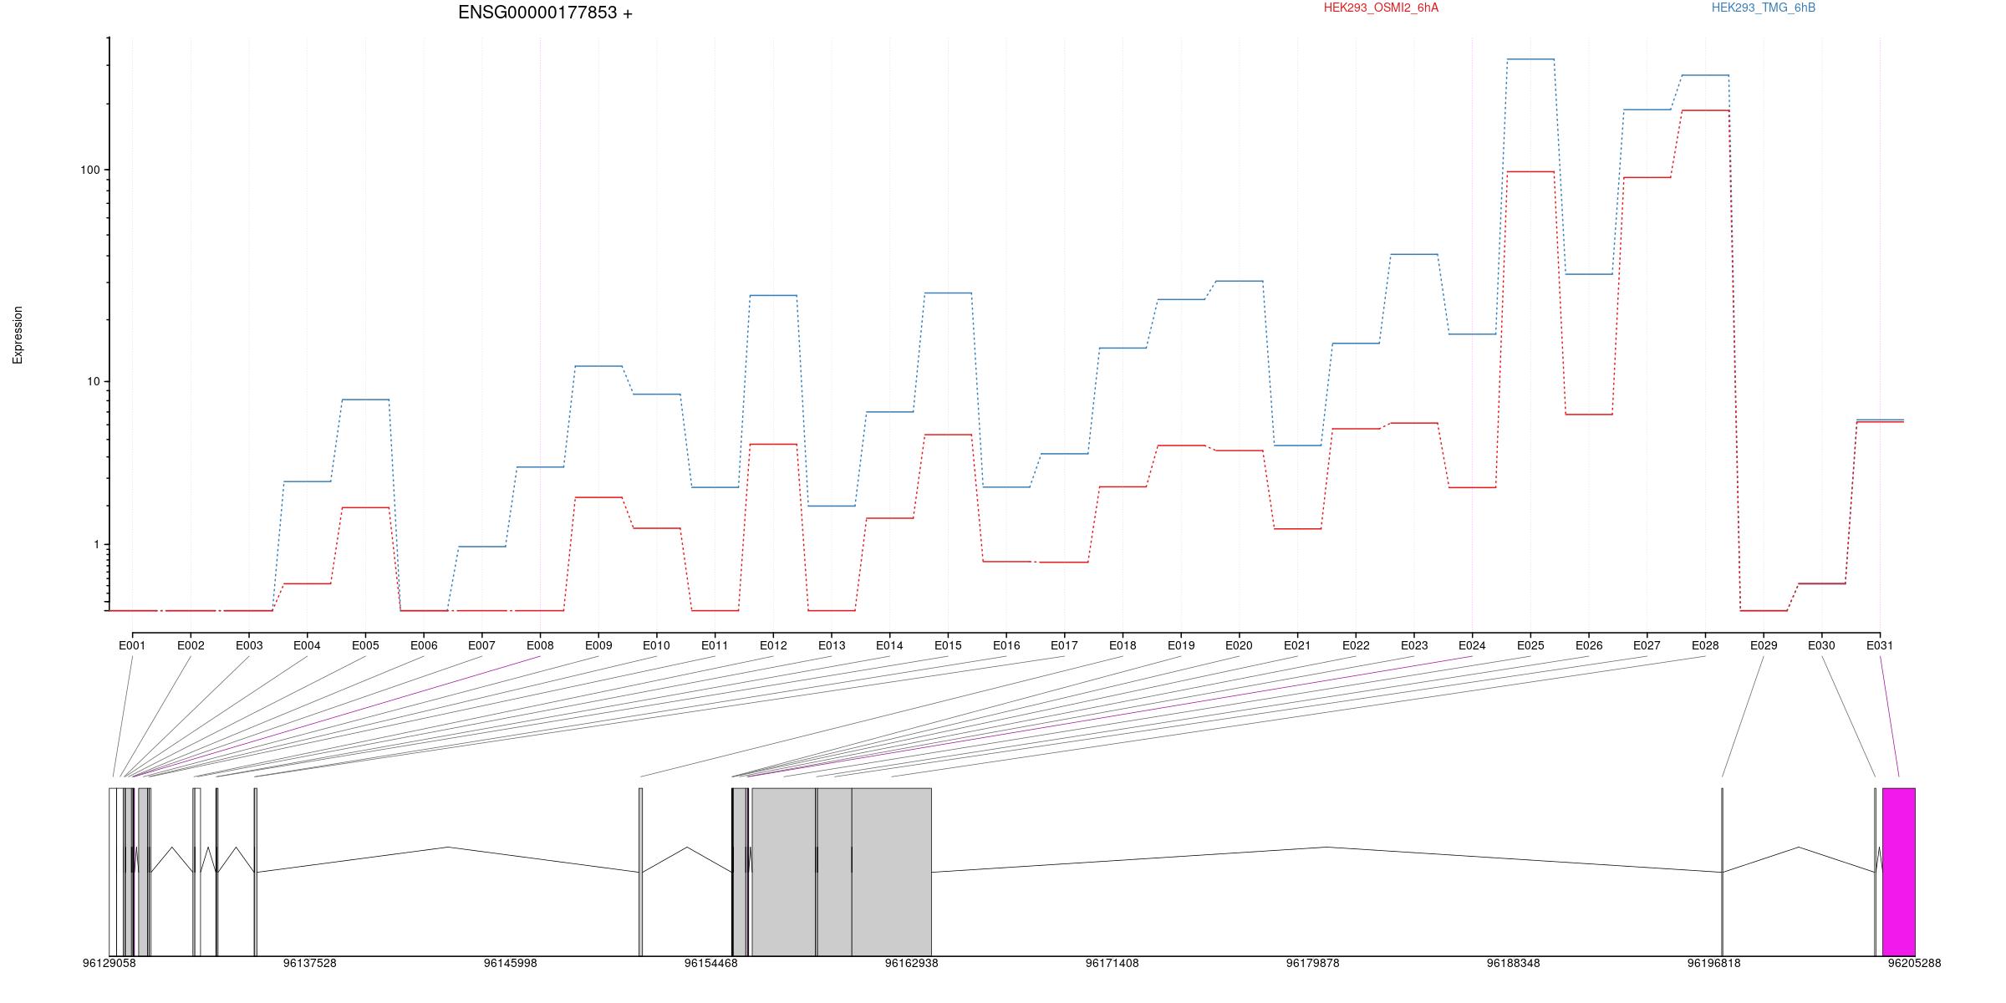
Task: Click the blue TMG segment above E012
Action: 773,295
